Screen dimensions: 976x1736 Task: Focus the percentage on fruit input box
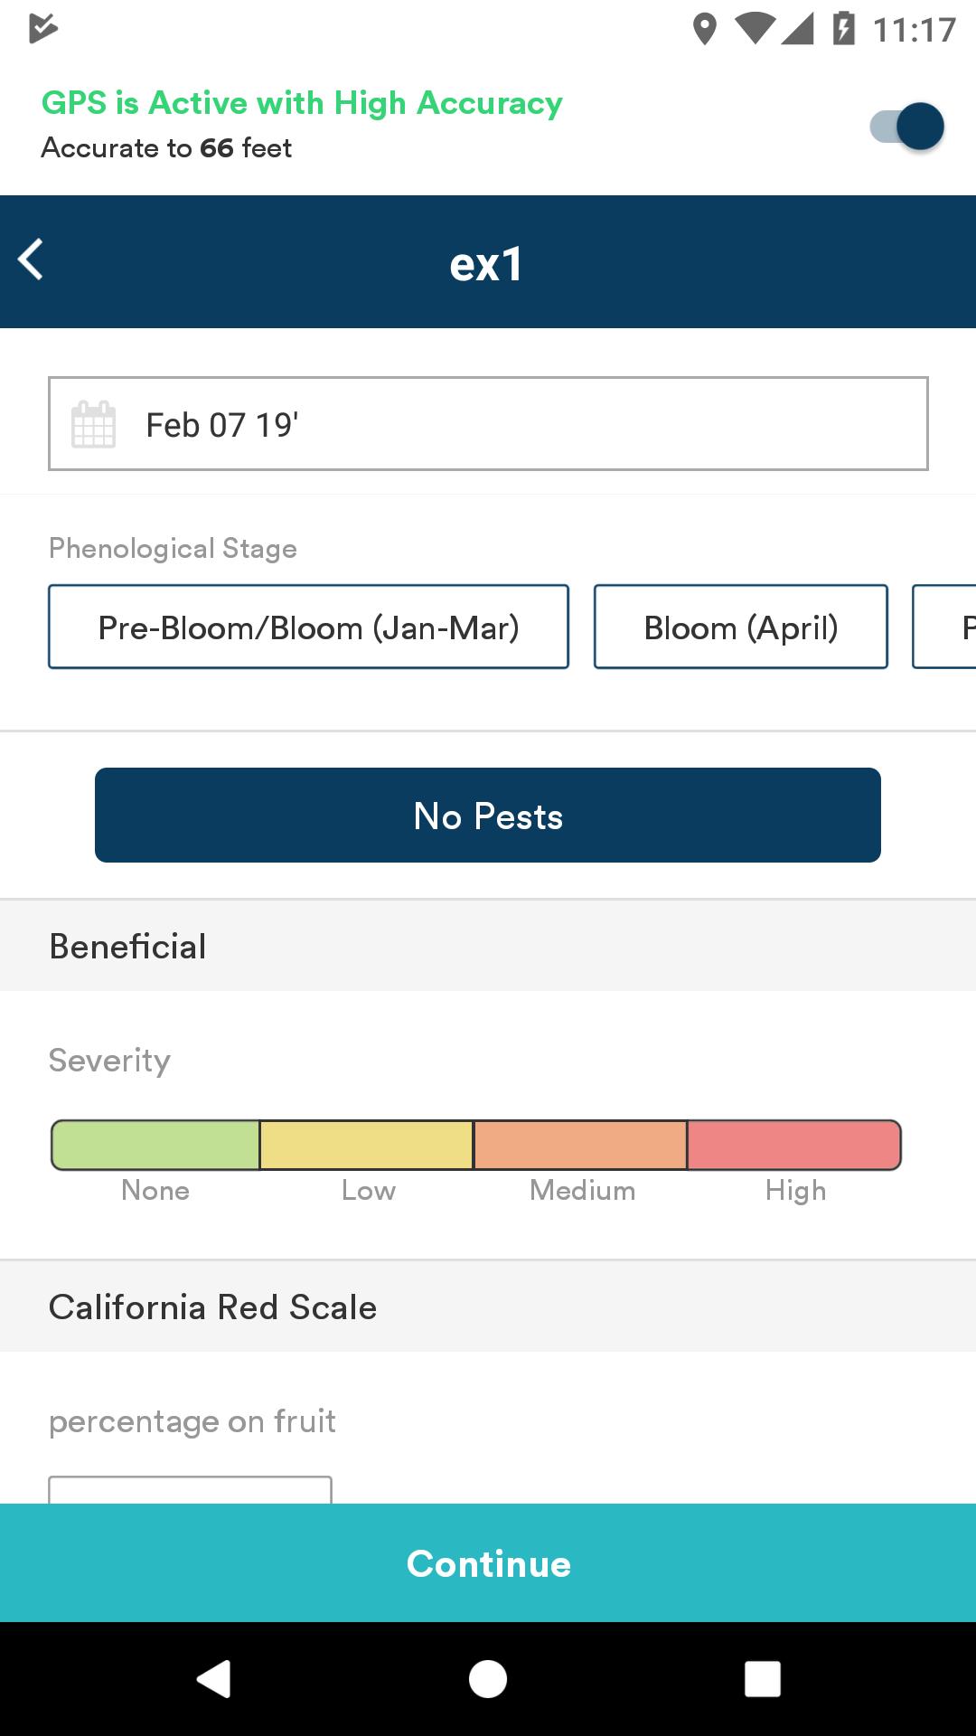pos(191,1491)
